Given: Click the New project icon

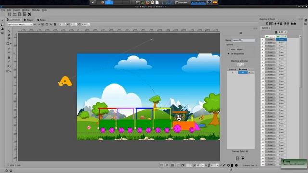Looking at the screenshot, I should 10,14.
